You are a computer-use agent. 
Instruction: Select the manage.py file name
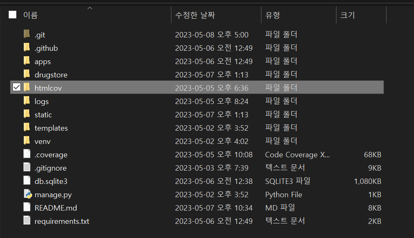click(53, 195)
